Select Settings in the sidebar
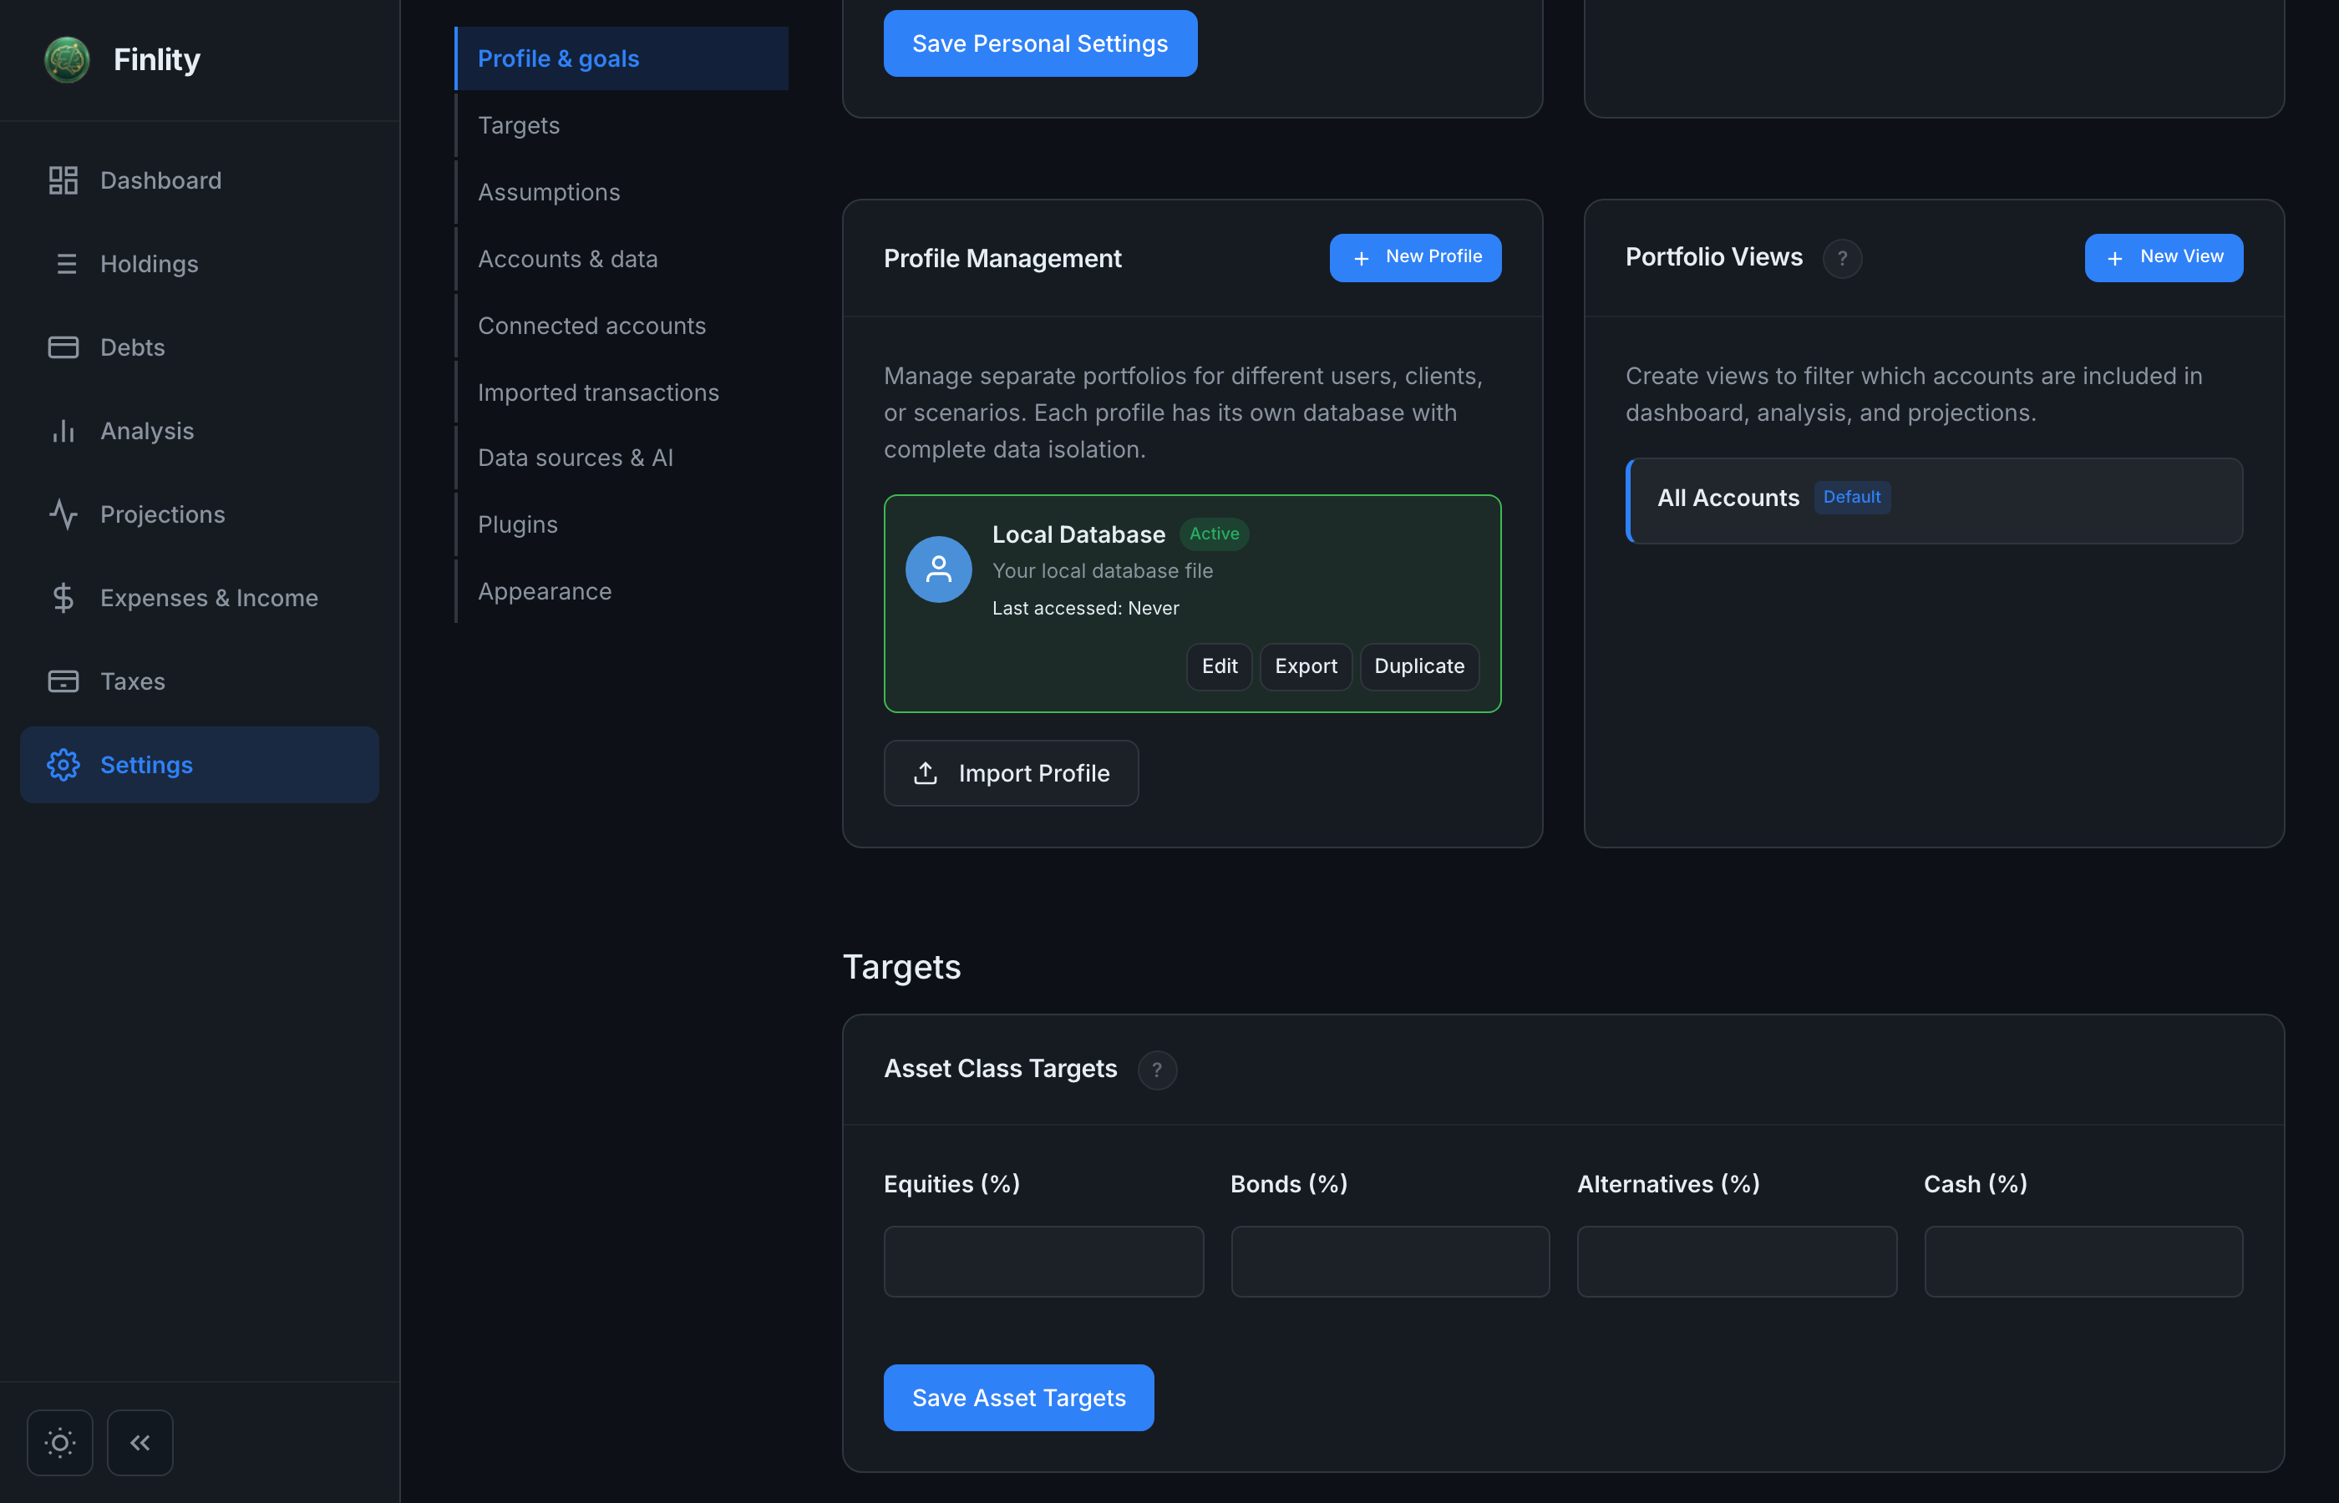The image size is (2339, 1503). 199,764
